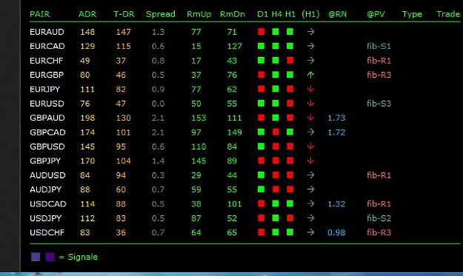Click the EURGBP green up arrow
This screenshot has height=276, width=463.
[310, 75]
